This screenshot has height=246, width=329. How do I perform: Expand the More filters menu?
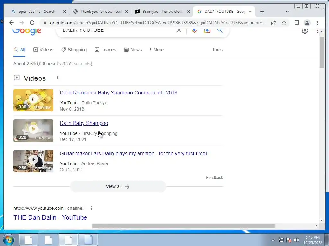pos(156,50)
